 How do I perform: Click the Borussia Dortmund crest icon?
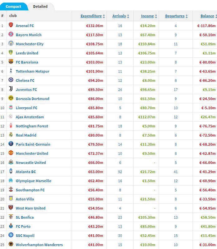(11, 98)
